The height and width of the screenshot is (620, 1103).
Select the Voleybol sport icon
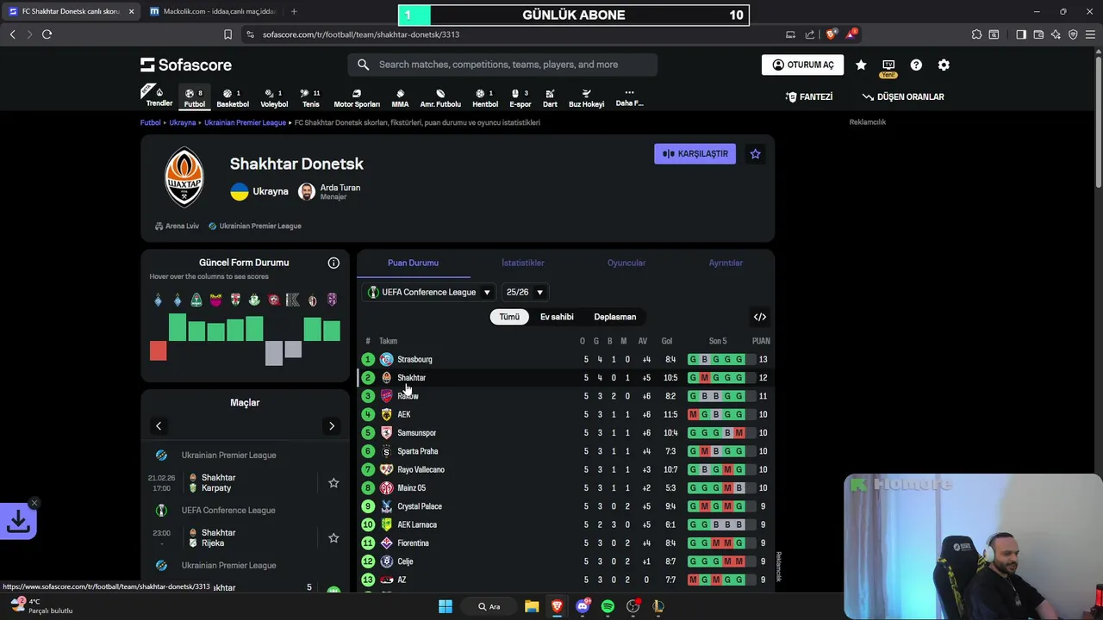[x=274, y=97]
